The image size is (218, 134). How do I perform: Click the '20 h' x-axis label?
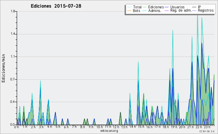click(x=182, y=127)
